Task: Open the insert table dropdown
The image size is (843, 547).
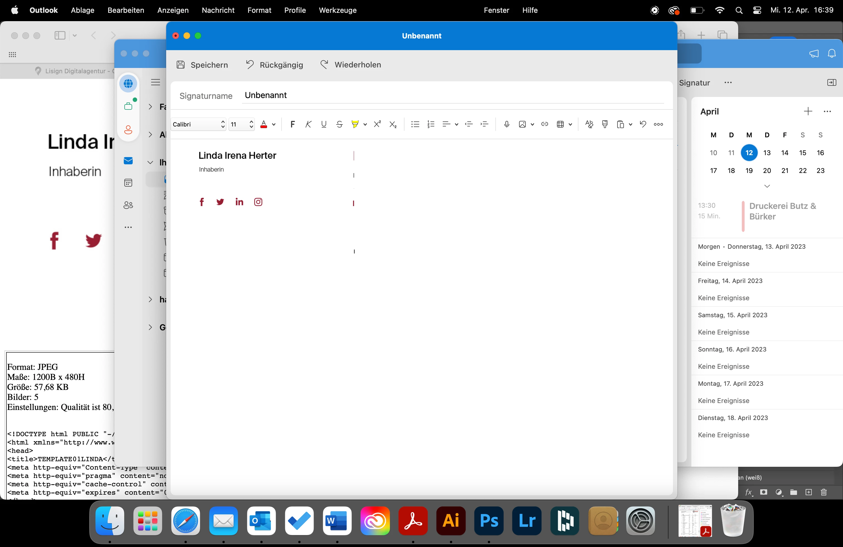Action: click(x=570, y=124)
